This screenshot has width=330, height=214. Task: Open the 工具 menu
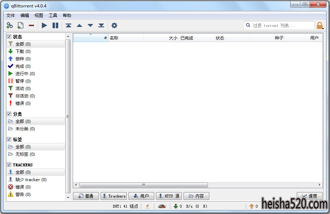pos(53,16)
